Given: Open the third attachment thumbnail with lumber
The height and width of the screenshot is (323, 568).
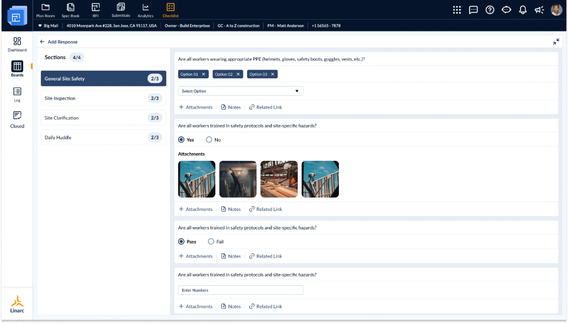Looking at the screenshot, I should tap(279, 179).
